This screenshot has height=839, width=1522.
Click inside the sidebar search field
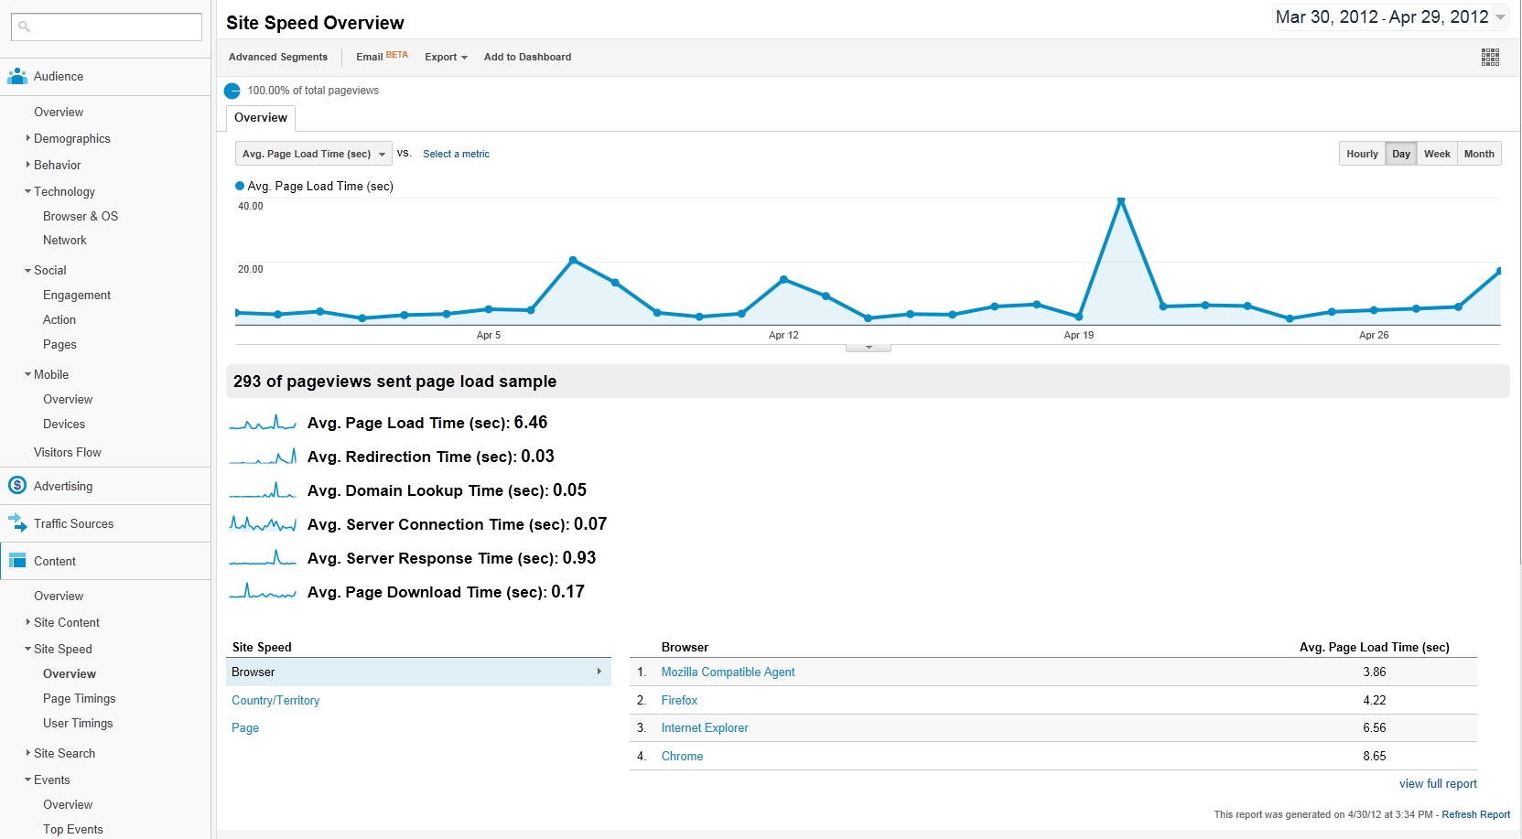click(110, 27)
